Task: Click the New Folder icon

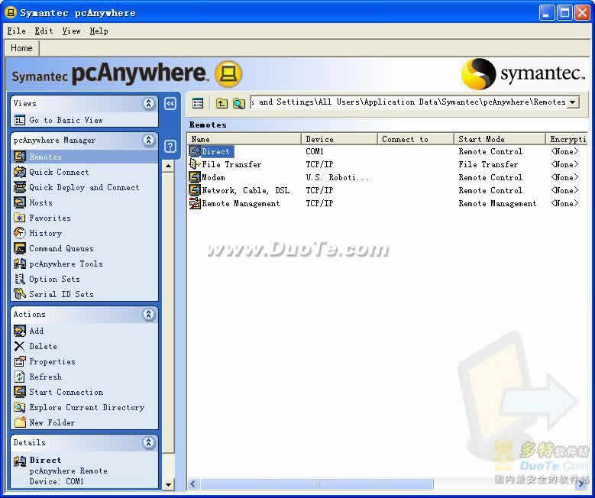Action: point(20,422)
